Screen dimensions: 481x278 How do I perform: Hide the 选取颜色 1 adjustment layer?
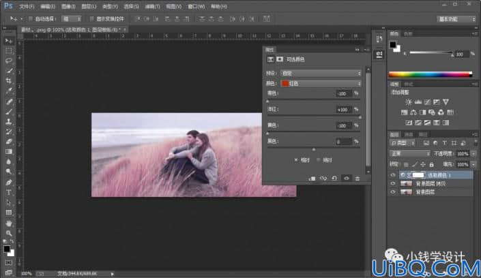point(393,175)
